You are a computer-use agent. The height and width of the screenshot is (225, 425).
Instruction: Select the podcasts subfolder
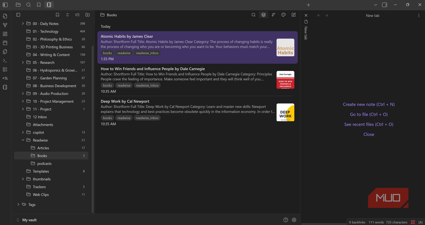click(x=51, y=164)
